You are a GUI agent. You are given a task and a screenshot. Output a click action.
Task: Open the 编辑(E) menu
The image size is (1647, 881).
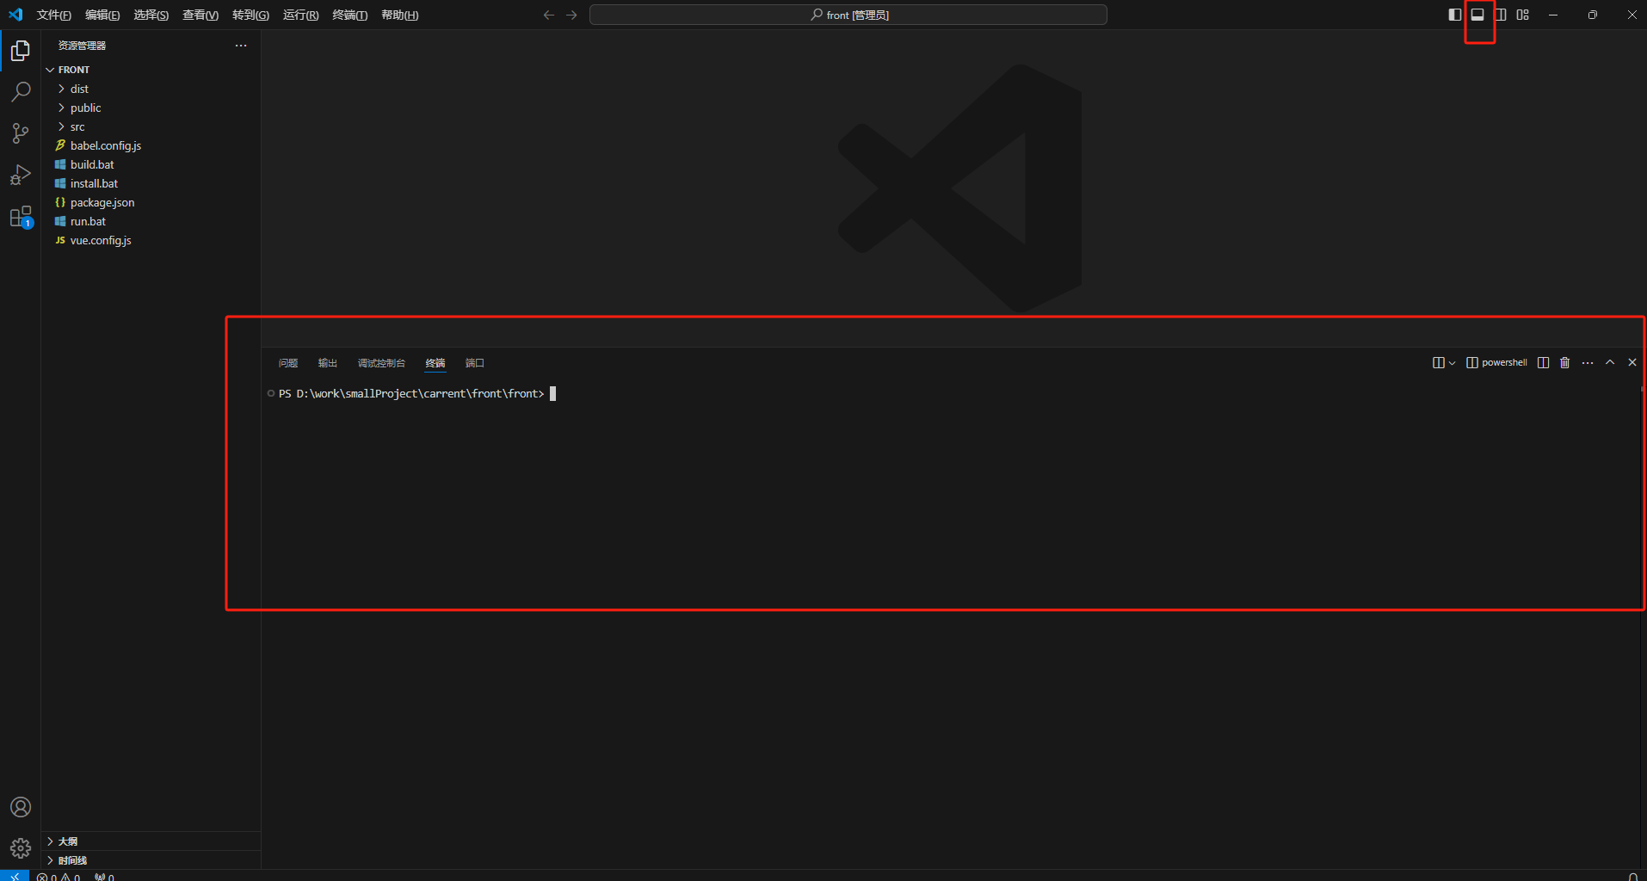pos(102,15)
